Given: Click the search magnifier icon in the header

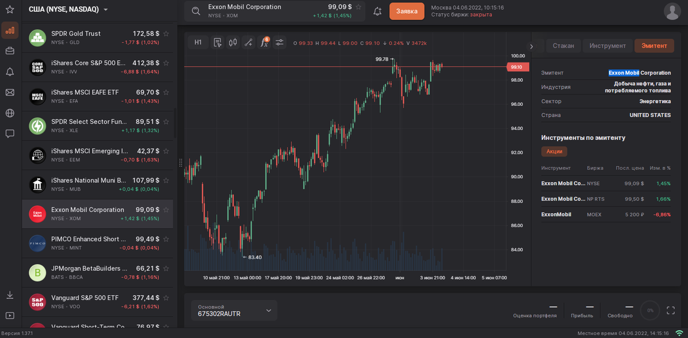Looking at the screenshot, I should pos(196,11).
